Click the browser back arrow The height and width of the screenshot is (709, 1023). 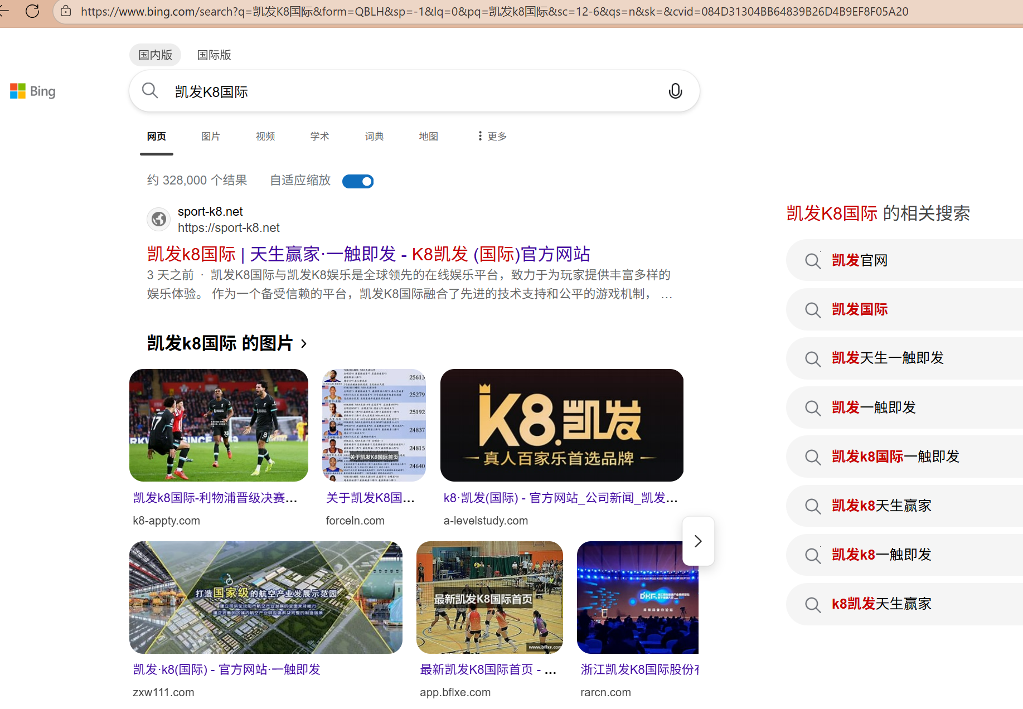[3, 11]
